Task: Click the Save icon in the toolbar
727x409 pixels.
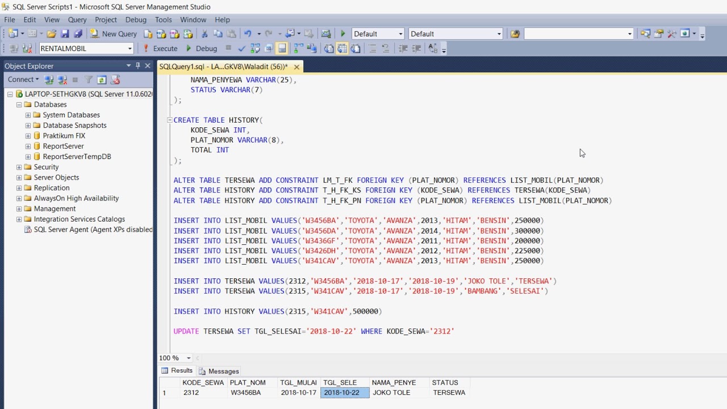Action: (65, 34)
